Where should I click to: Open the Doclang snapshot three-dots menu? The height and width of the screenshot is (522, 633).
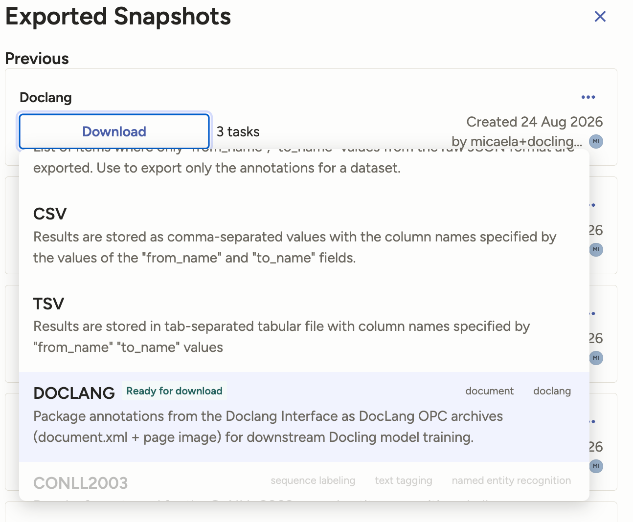588,97
